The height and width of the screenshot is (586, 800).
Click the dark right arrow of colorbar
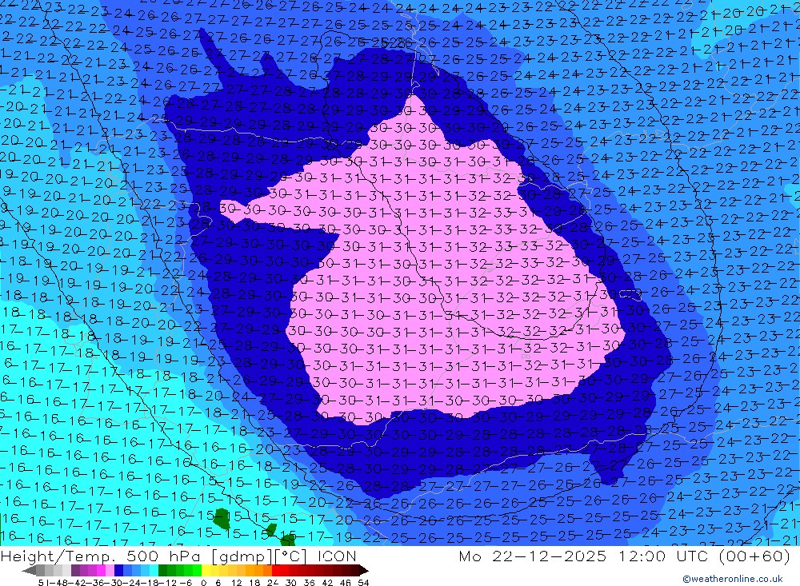364,571
